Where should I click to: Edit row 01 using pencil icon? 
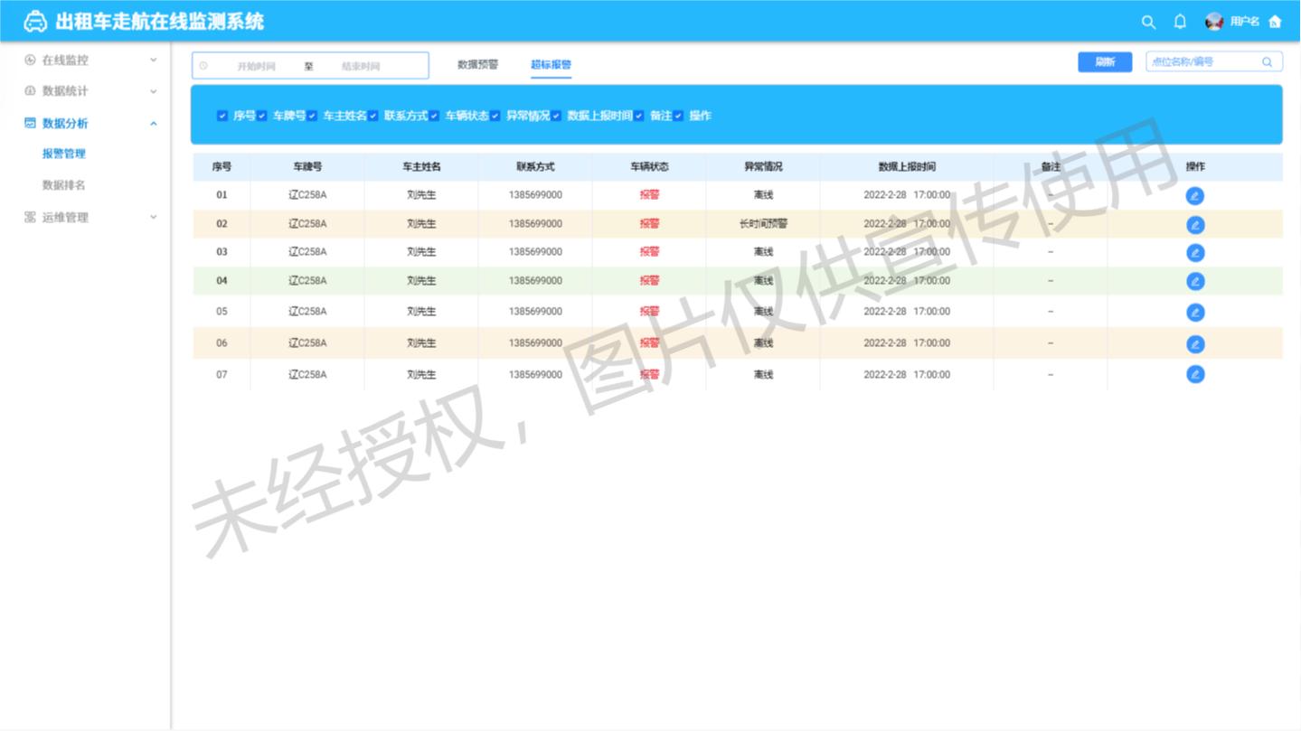(x=1194, y=196)
